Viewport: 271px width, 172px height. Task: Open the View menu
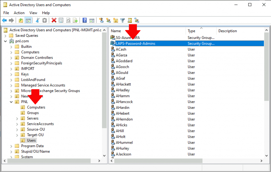[33, 13]
